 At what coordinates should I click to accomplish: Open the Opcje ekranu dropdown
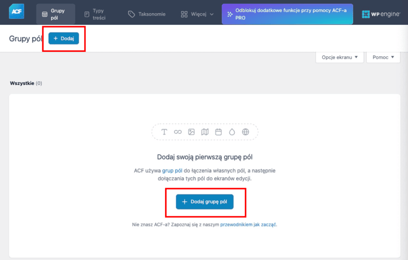[340, 57]
